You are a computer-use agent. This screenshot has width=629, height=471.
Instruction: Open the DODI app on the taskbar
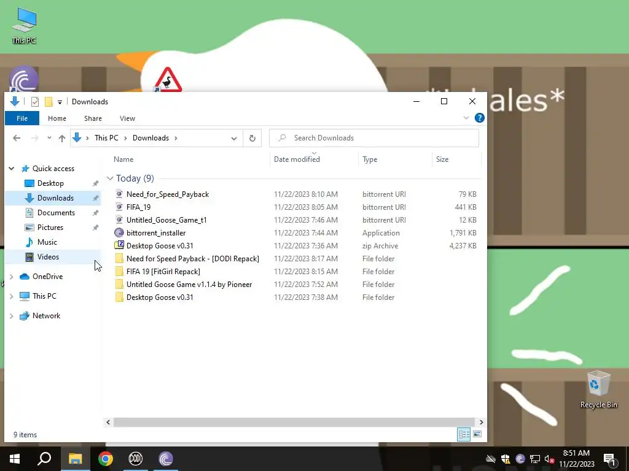tap(136, 459)
